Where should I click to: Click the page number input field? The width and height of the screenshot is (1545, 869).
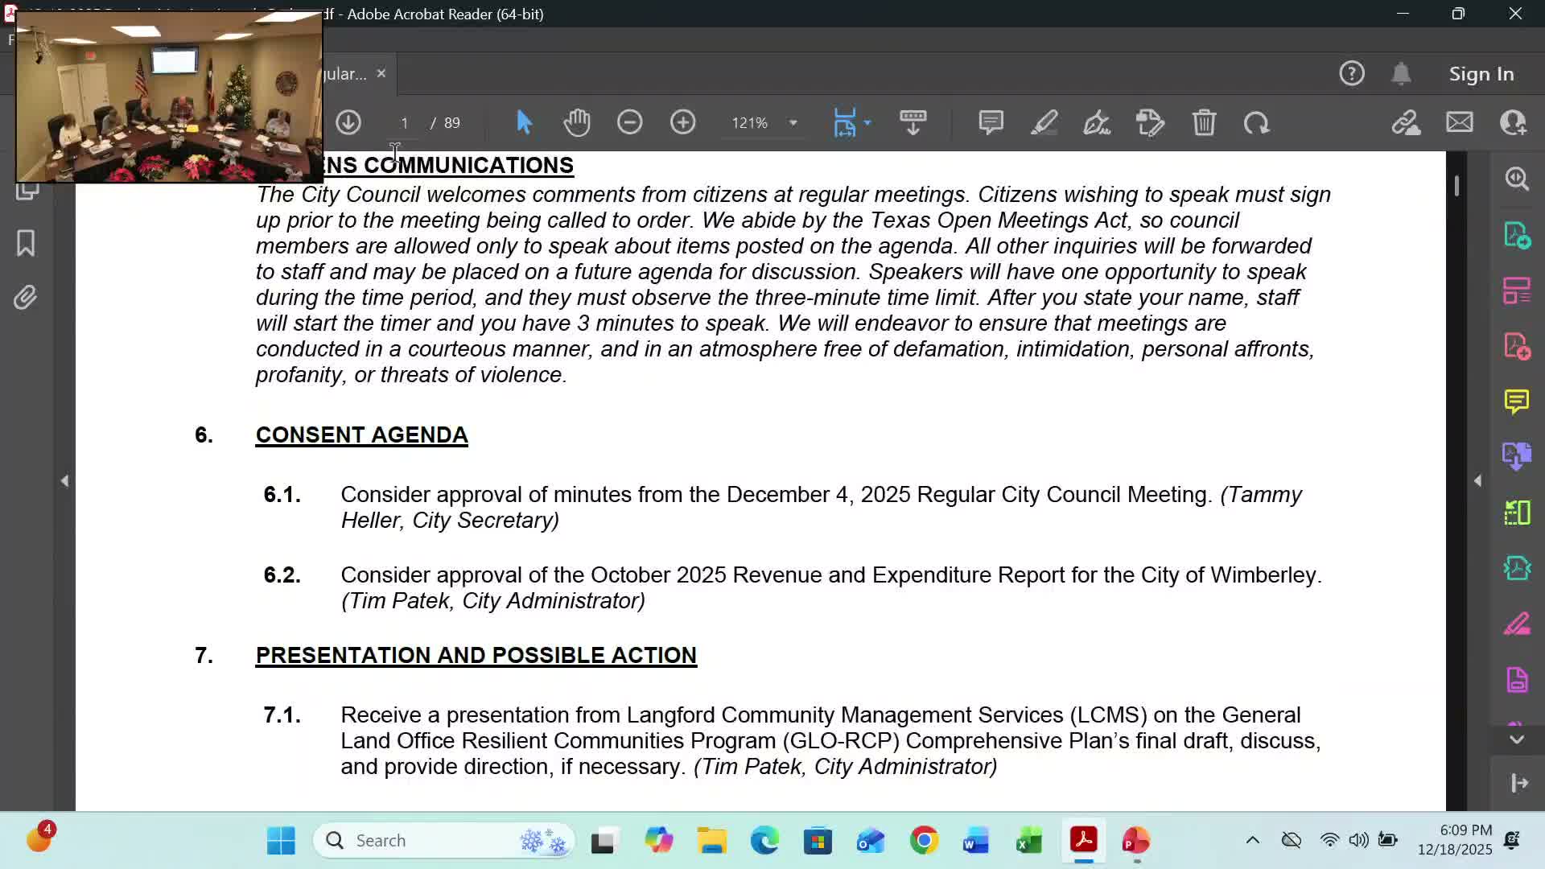[x=405, y=123]
